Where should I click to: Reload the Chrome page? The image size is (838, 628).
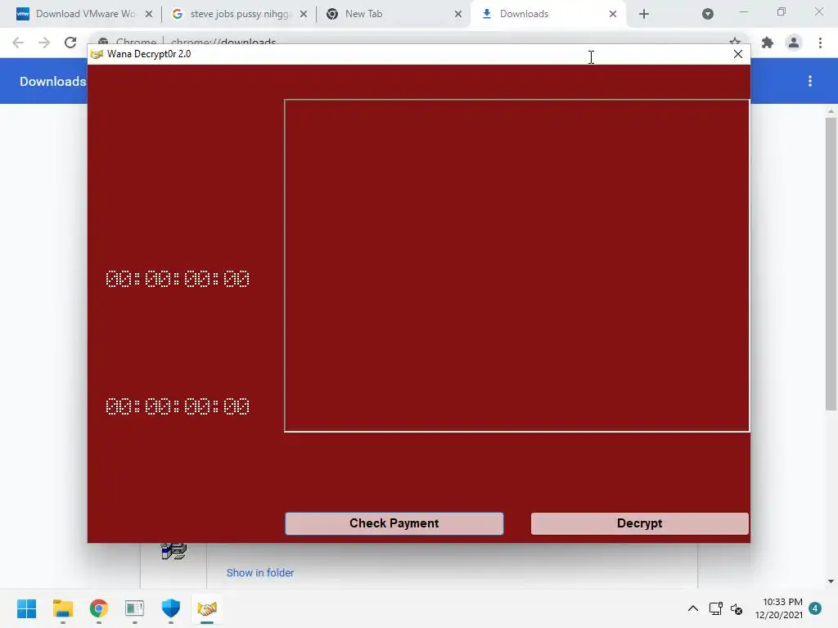(70, 43)
